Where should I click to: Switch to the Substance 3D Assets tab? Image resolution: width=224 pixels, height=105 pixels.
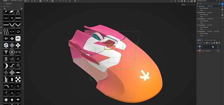(x=16, y=1)
